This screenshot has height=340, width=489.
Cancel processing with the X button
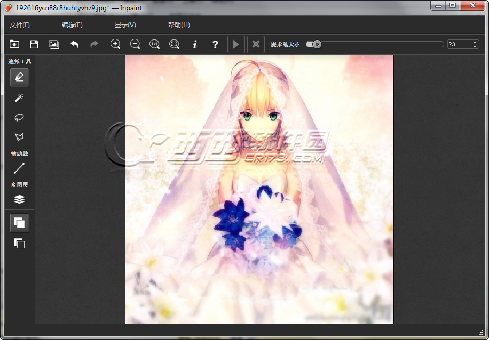coord(256,44)
